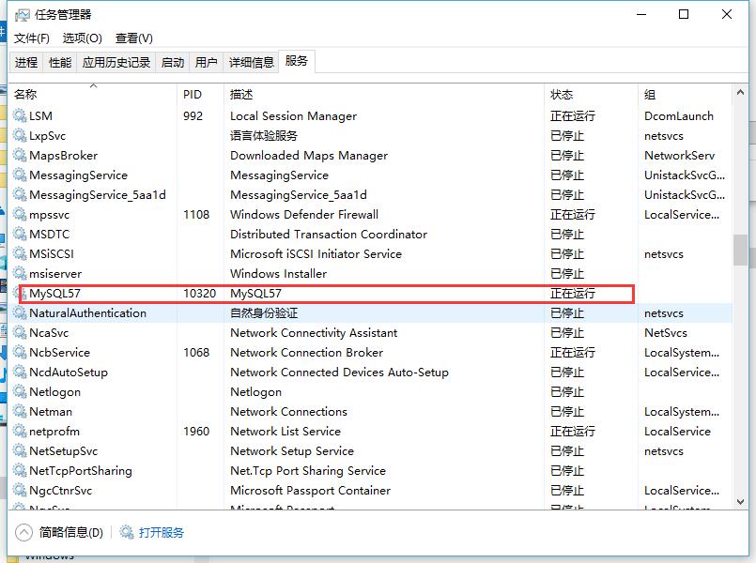Viewport: 756px width, 563px height.
Task: Click the gear icon beside Netman
Action: pos(20,412)
